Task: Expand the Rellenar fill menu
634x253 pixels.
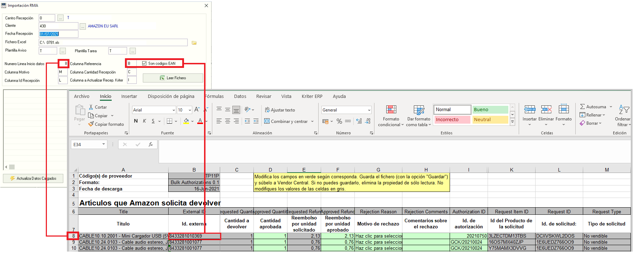Action: click(x=592, y=115)
